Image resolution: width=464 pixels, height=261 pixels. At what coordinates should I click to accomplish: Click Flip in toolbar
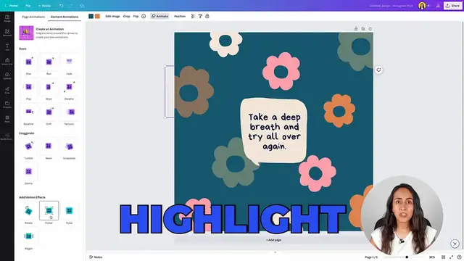(x=136, y=16)
